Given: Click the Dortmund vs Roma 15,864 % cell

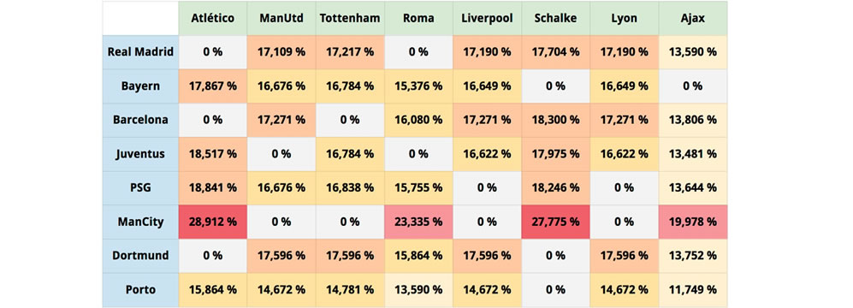Looking at the screenshot, I should (418, 256).
